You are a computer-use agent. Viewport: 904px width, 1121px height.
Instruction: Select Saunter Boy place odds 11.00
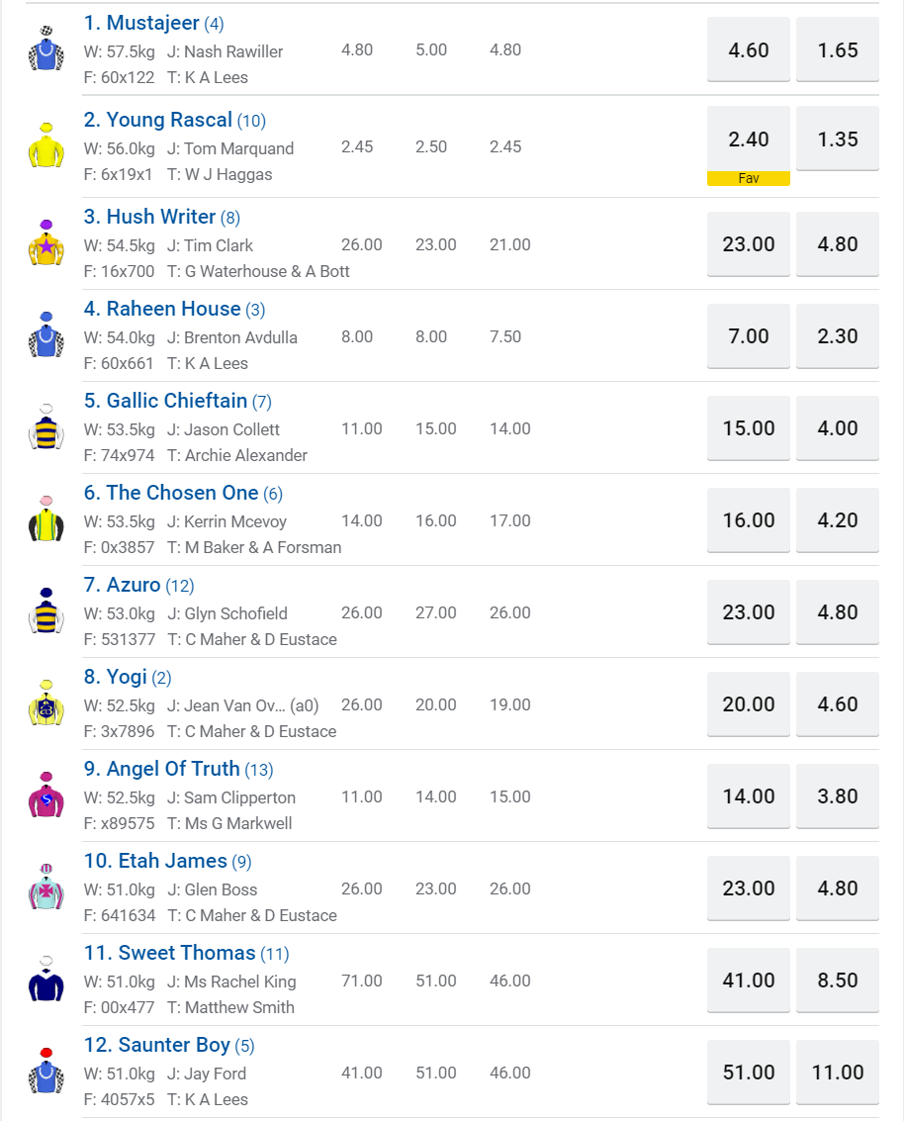pyautogui.click(x=838, y=1073)
